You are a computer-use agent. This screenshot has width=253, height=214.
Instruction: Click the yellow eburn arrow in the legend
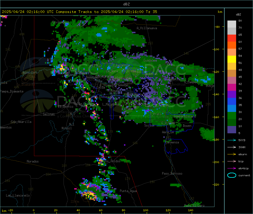[232, 154]
